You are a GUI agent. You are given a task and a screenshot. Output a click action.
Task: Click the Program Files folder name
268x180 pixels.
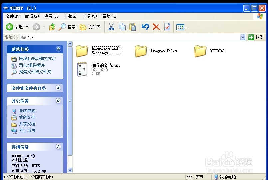pyautogui.click(x=164, y=51)
